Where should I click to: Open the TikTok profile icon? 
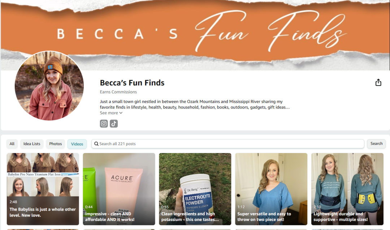pyautogui.click(x=114, y=123)
